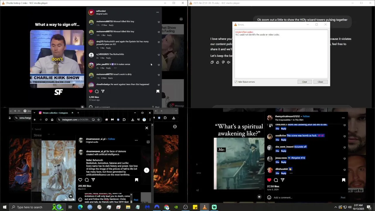Open emoji picker in dreamweaver comment box
375x211 pixels.
pos(80,200)
